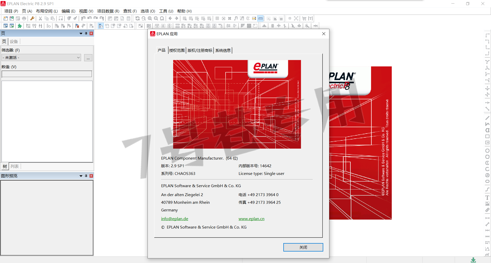Open the 筛选器 dropdown showing 未激活
The height and width of the screenshot is (263, 491).
pos(41,58)
